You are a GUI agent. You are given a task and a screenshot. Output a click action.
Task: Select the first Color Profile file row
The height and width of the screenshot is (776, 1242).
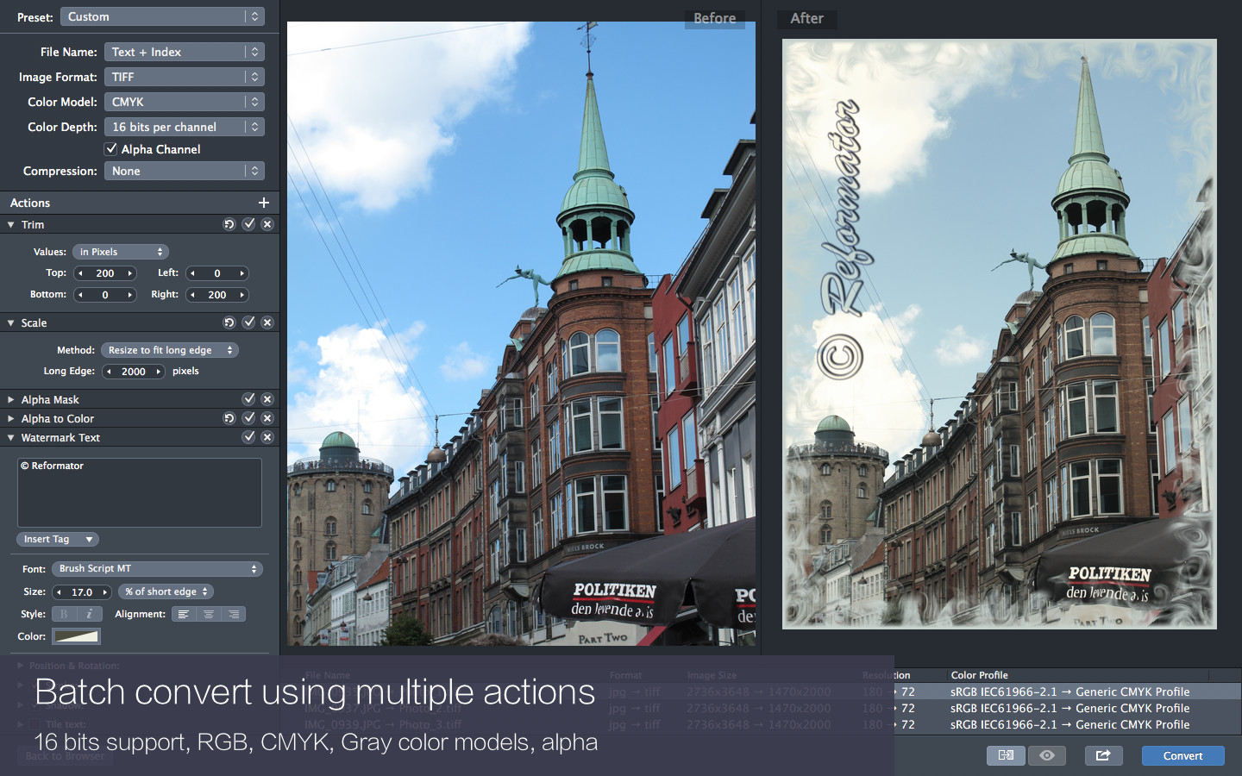[x=1069, y=692]
